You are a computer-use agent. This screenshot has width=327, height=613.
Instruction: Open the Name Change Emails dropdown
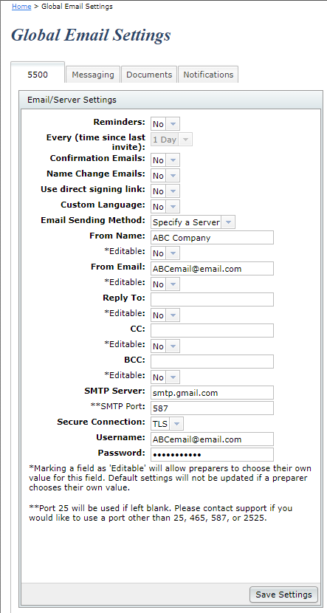[165, 176]
